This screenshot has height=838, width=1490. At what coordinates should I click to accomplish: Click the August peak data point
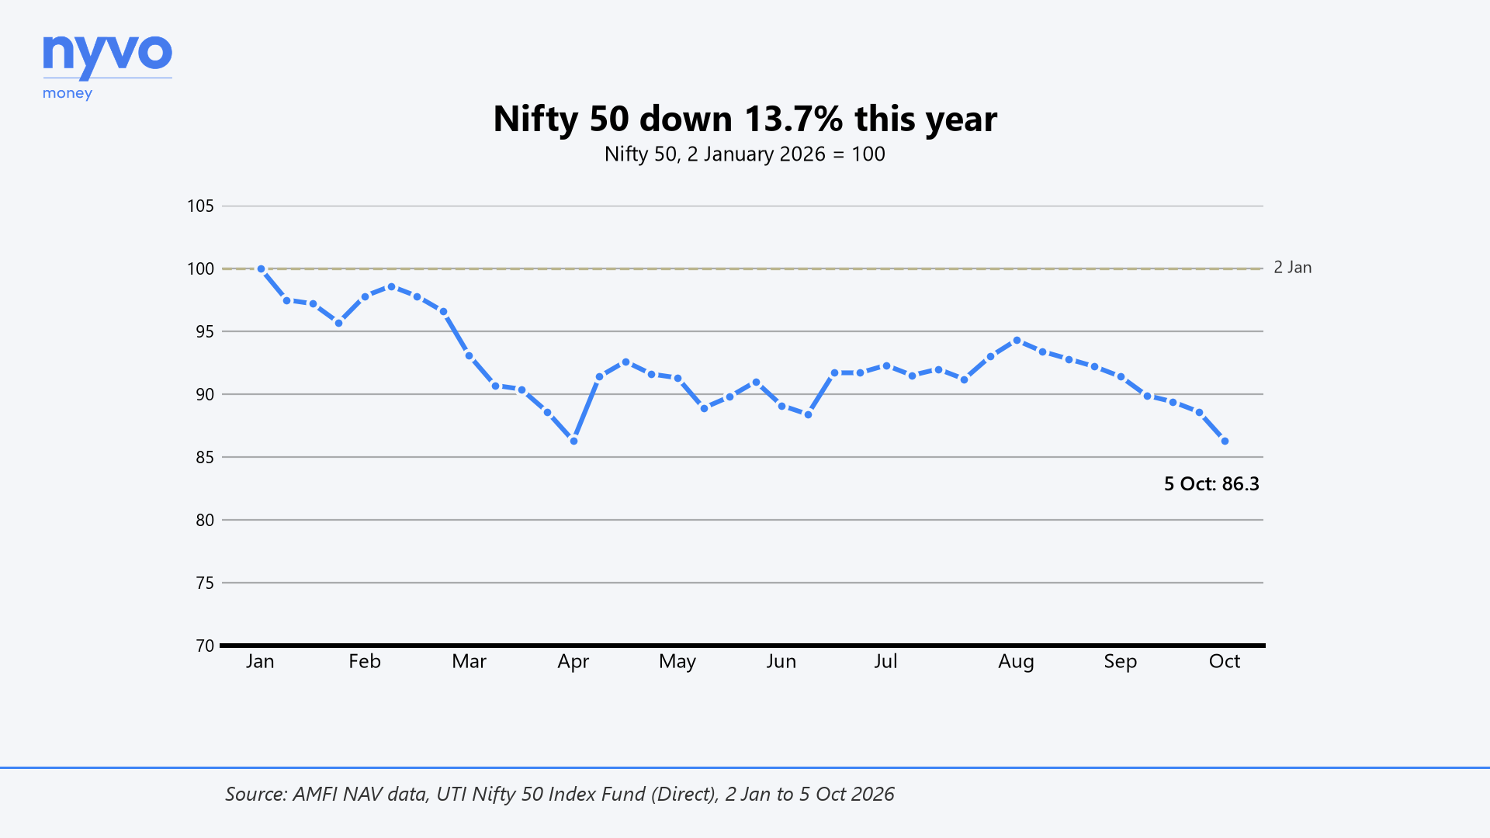[1017, 341]
